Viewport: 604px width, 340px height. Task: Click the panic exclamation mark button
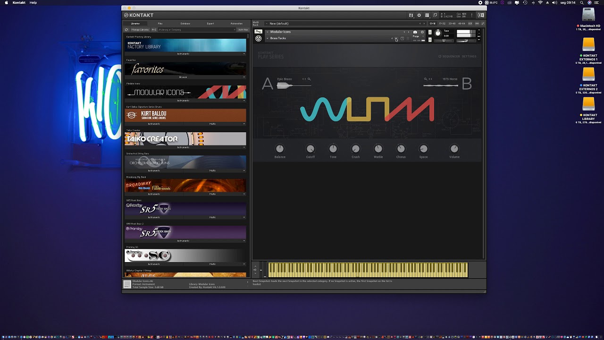click(x=472, y=15)
